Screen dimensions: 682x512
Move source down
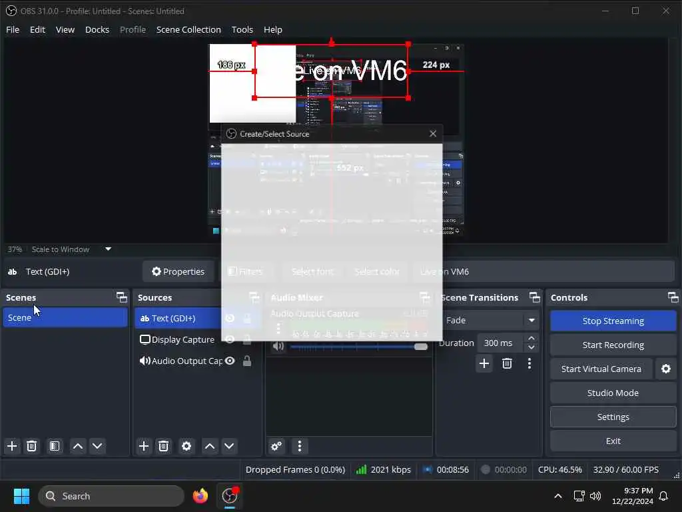pyautogui.click(x=229, y=446)
